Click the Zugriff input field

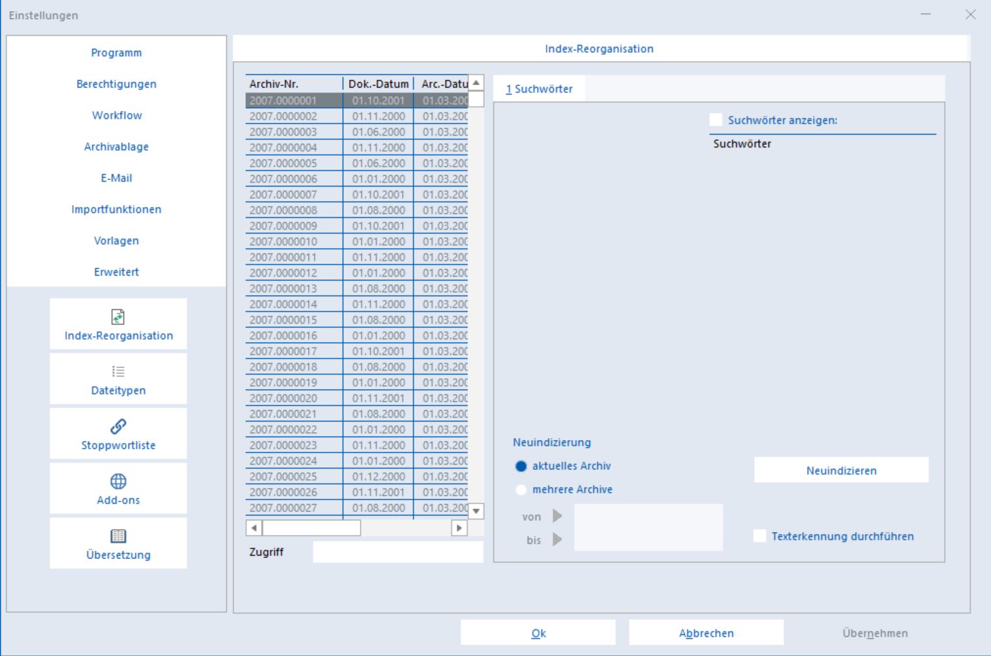point(398,552)
